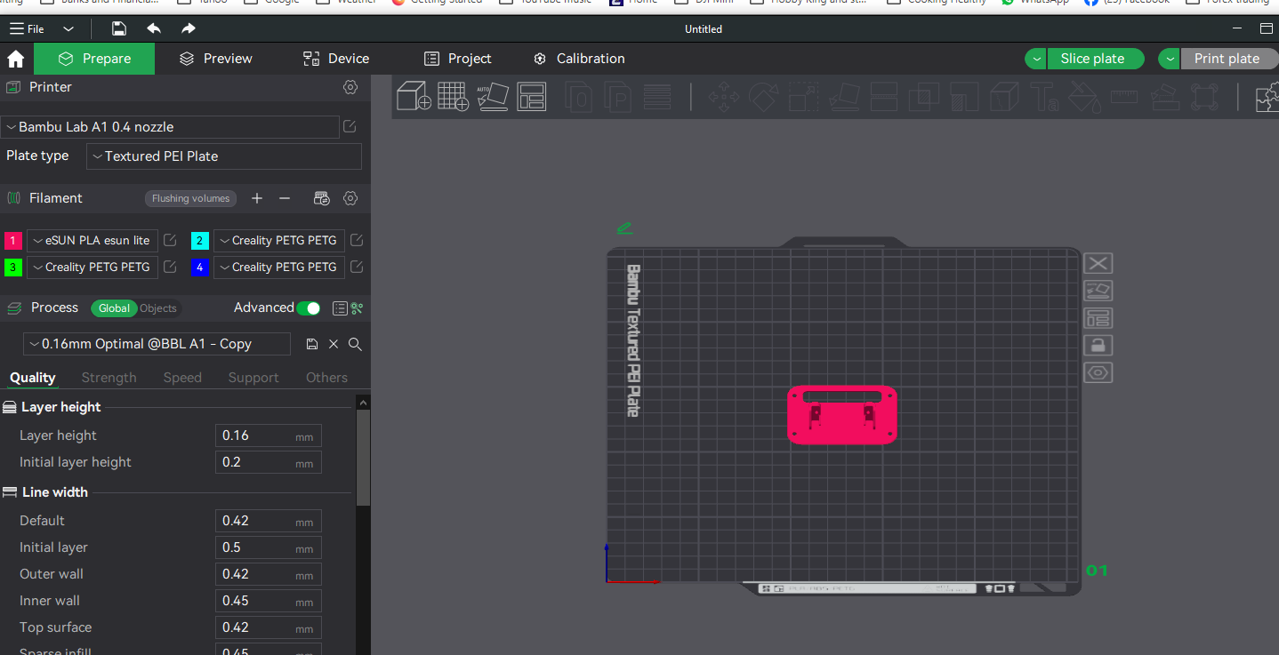Toggle the Advanced settings switch
This screenshot has height=655, width=1279.
point(308,308)
